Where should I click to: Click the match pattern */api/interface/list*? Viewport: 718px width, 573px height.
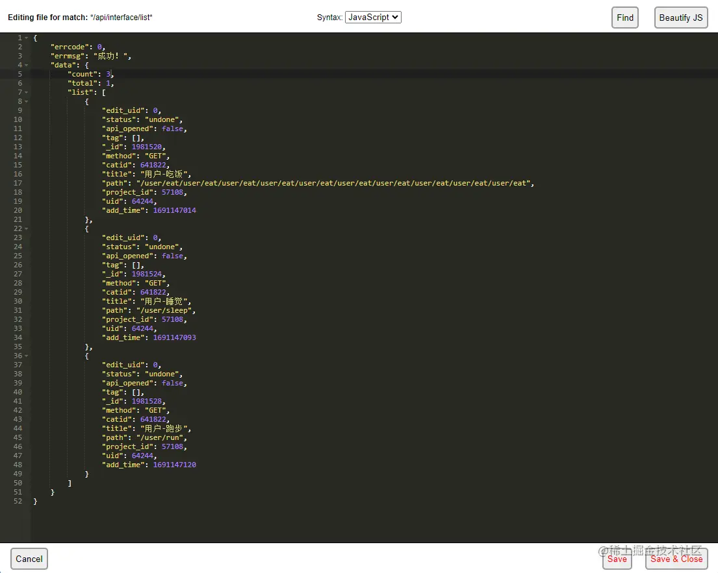point(122,18)
